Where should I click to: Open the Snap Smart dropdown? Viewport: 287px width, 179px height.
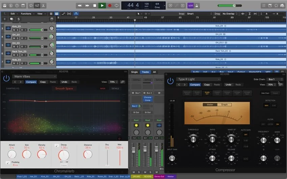(199, 14)
